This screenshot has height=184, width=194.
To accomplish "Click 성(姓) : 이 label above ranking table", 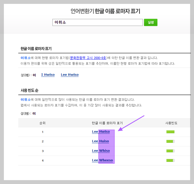I will pos(28,113).
